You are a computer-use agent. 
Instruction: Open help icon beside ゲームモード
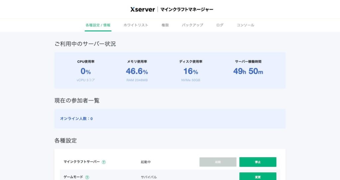(87, 177)
